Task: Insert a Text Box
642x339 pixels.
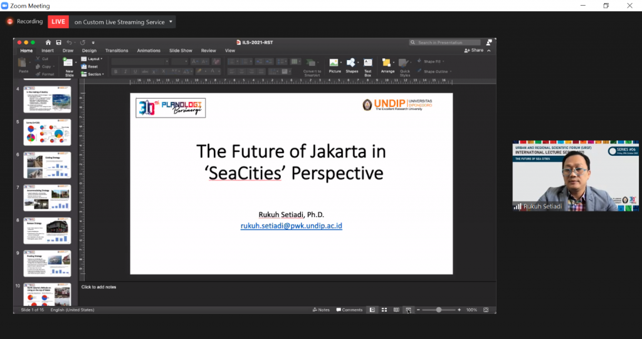Action: click(x=368, y=63)
